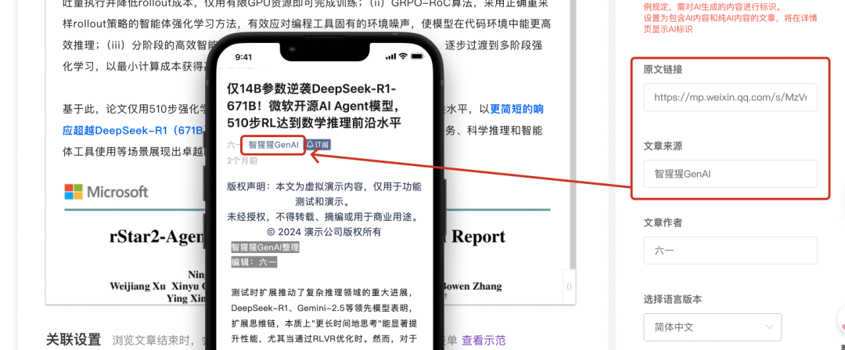Click the 关联设置 section heading

74,340
